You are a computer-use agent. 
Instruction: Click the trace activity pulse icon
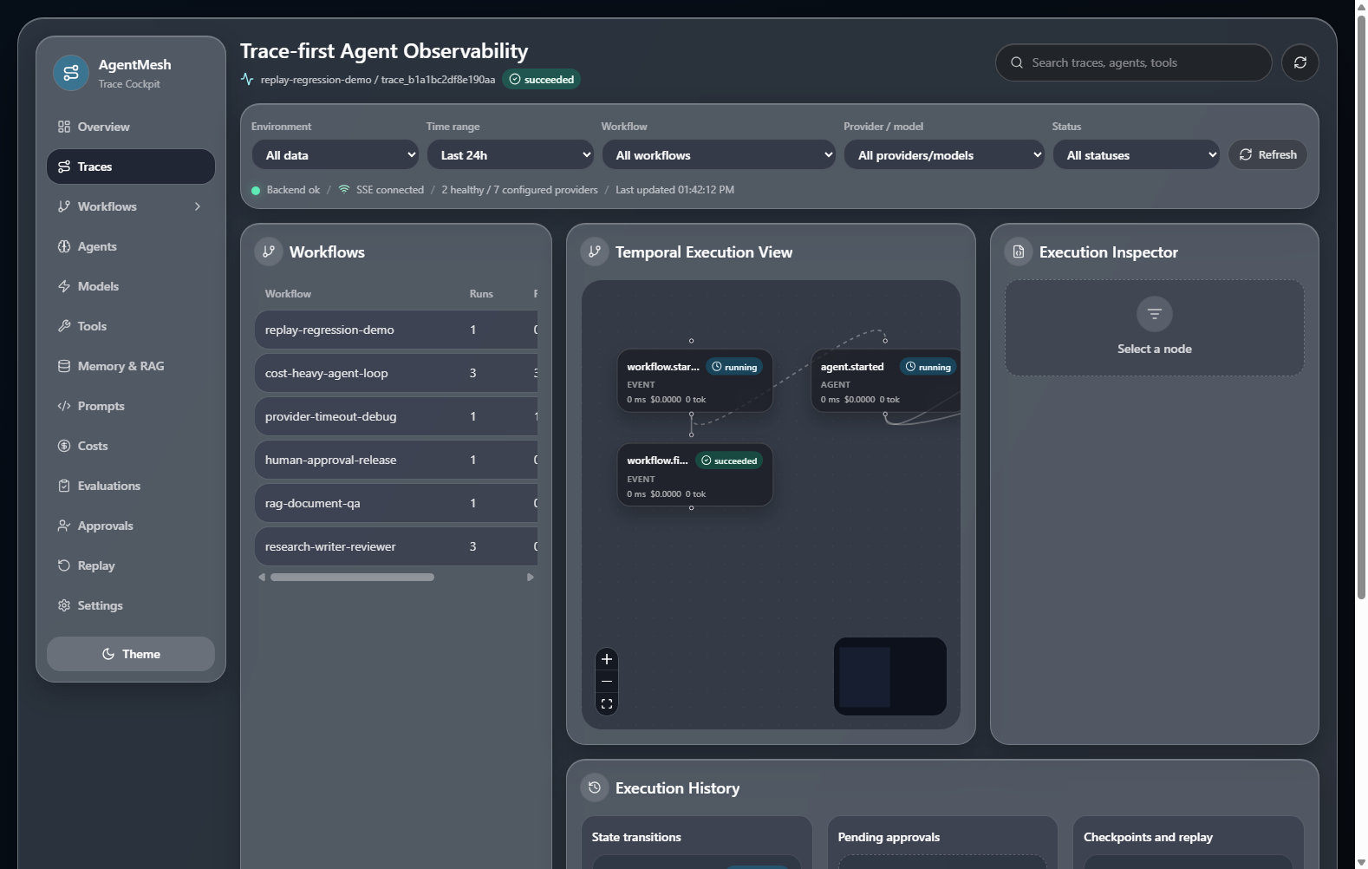(247, 79)
